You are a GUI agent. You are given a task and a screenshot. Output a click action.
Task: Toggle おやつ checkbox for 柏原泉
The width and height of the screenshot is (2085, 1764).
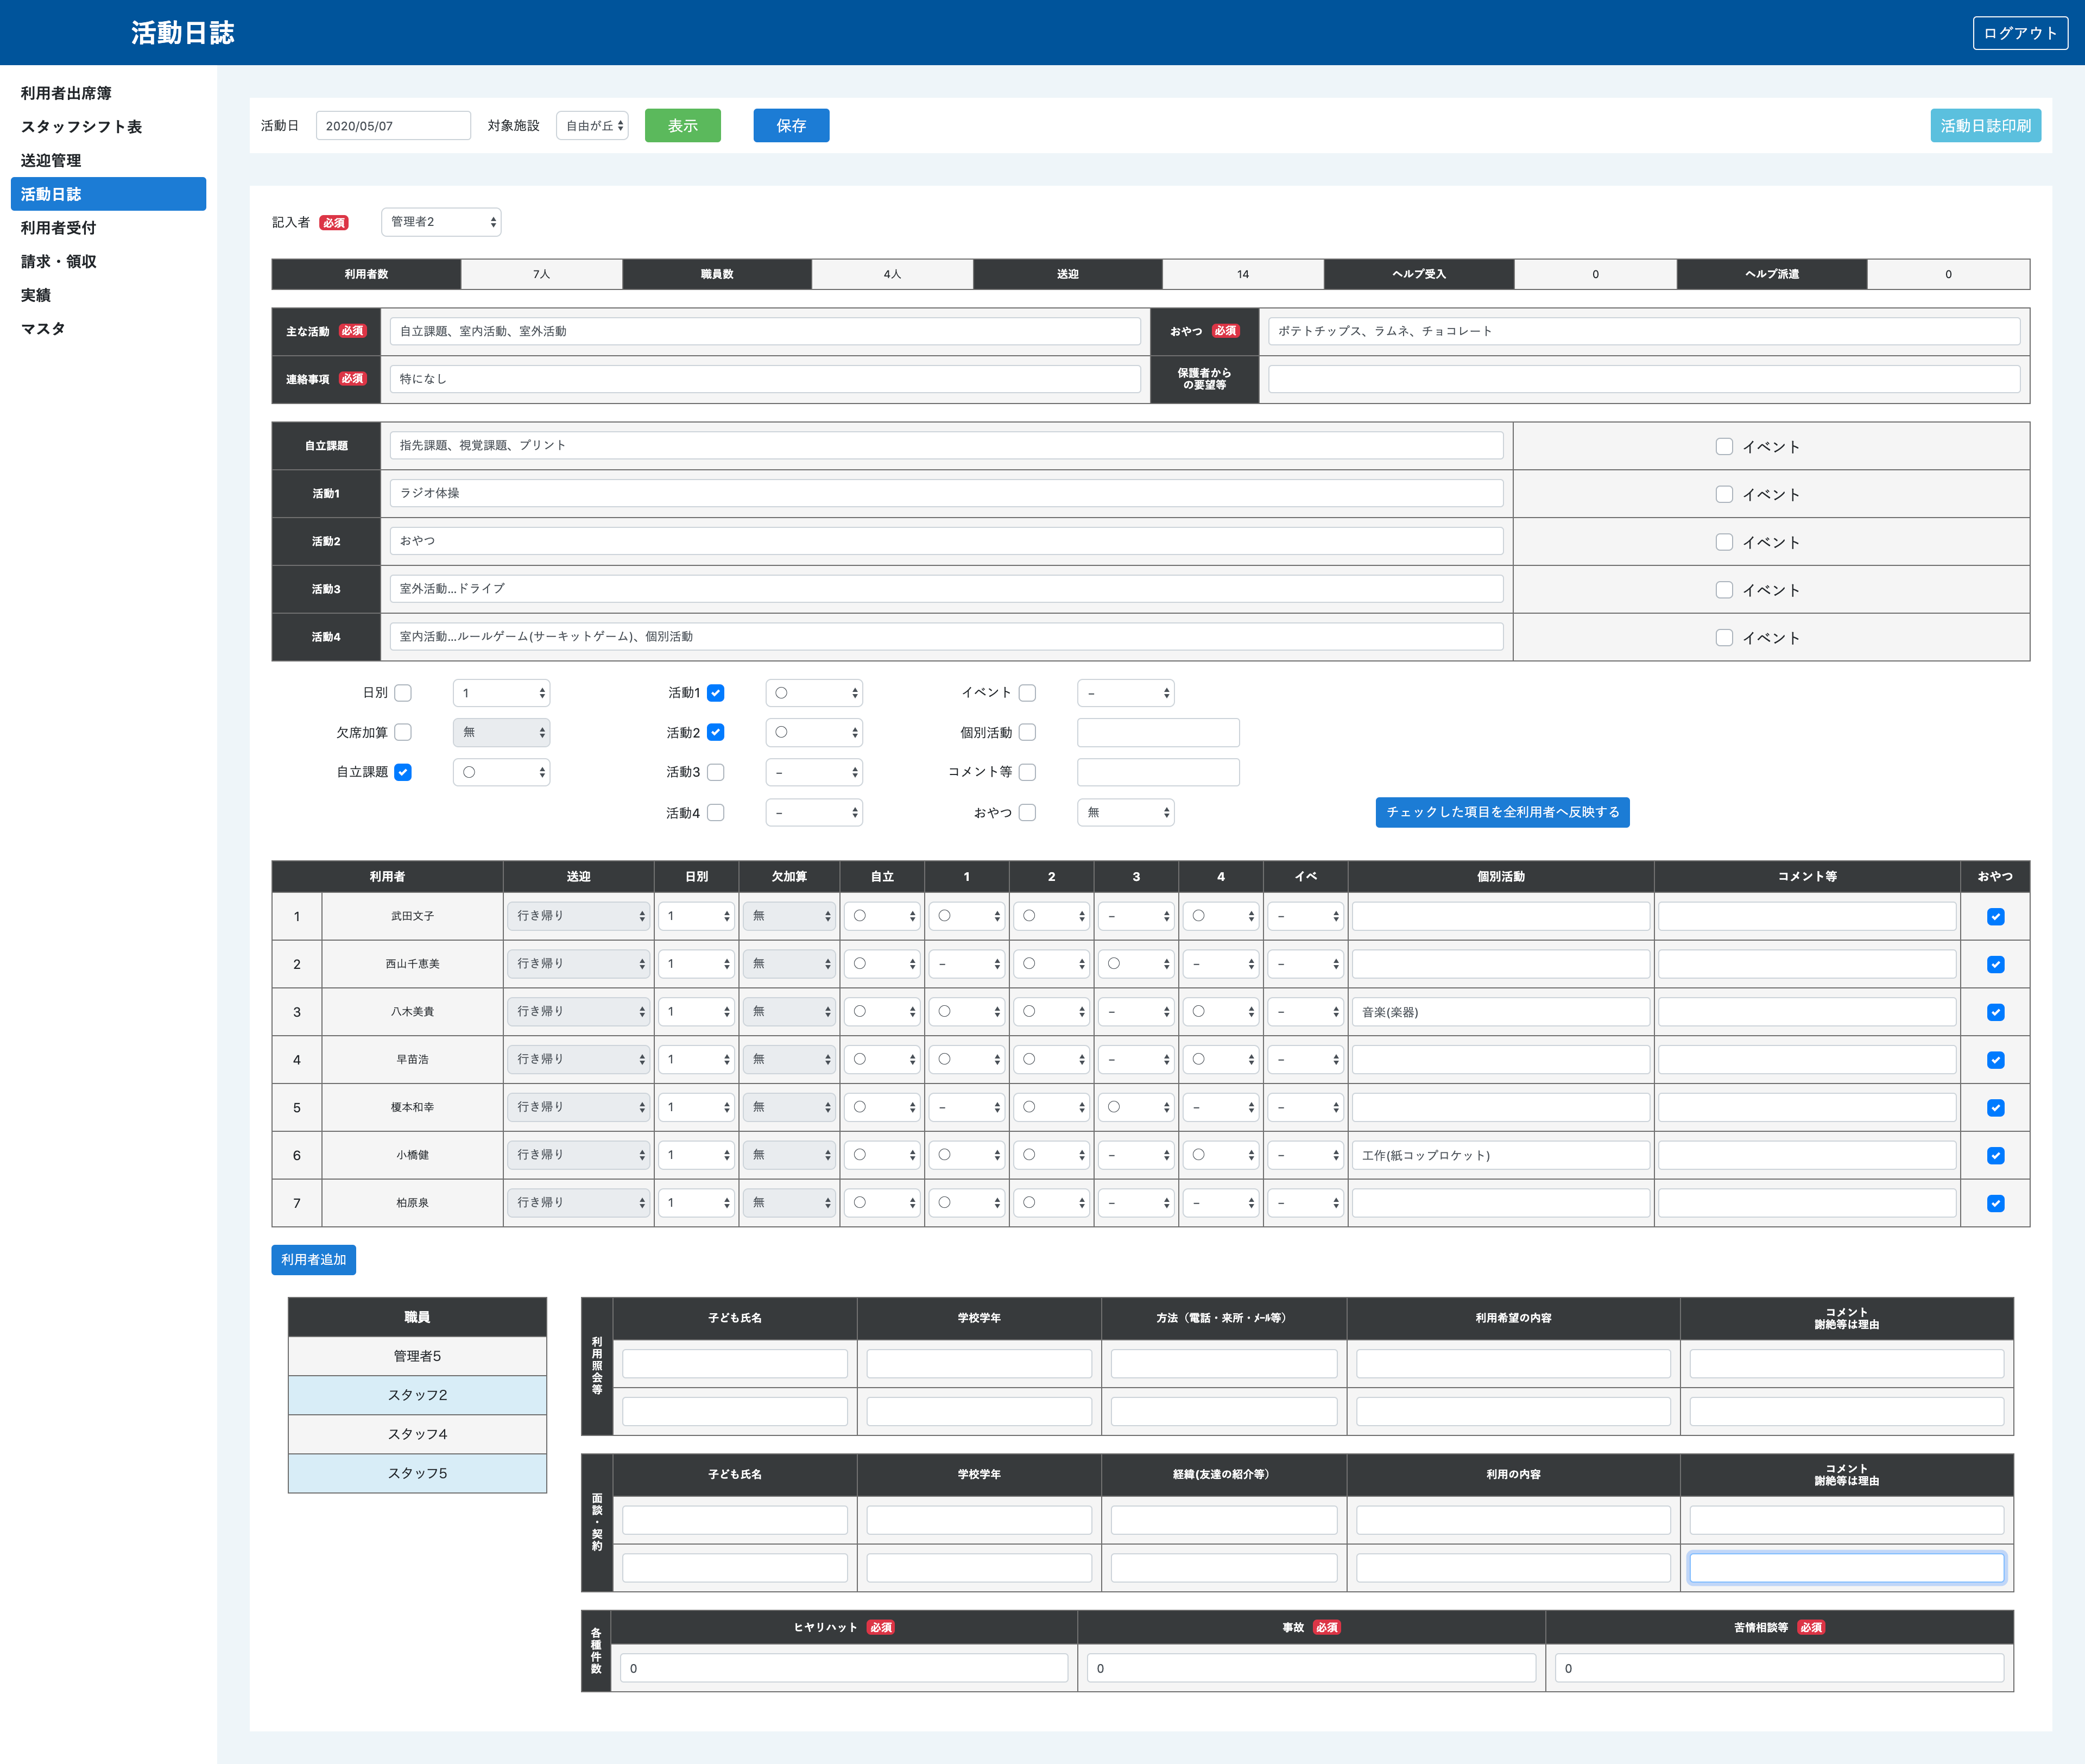[1995, 1203]
